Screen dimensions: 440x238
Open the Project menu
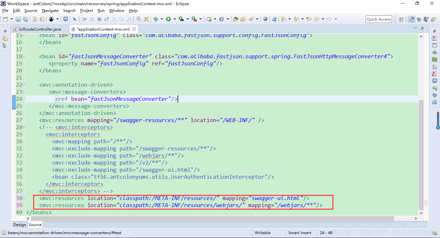pos(87,10)
